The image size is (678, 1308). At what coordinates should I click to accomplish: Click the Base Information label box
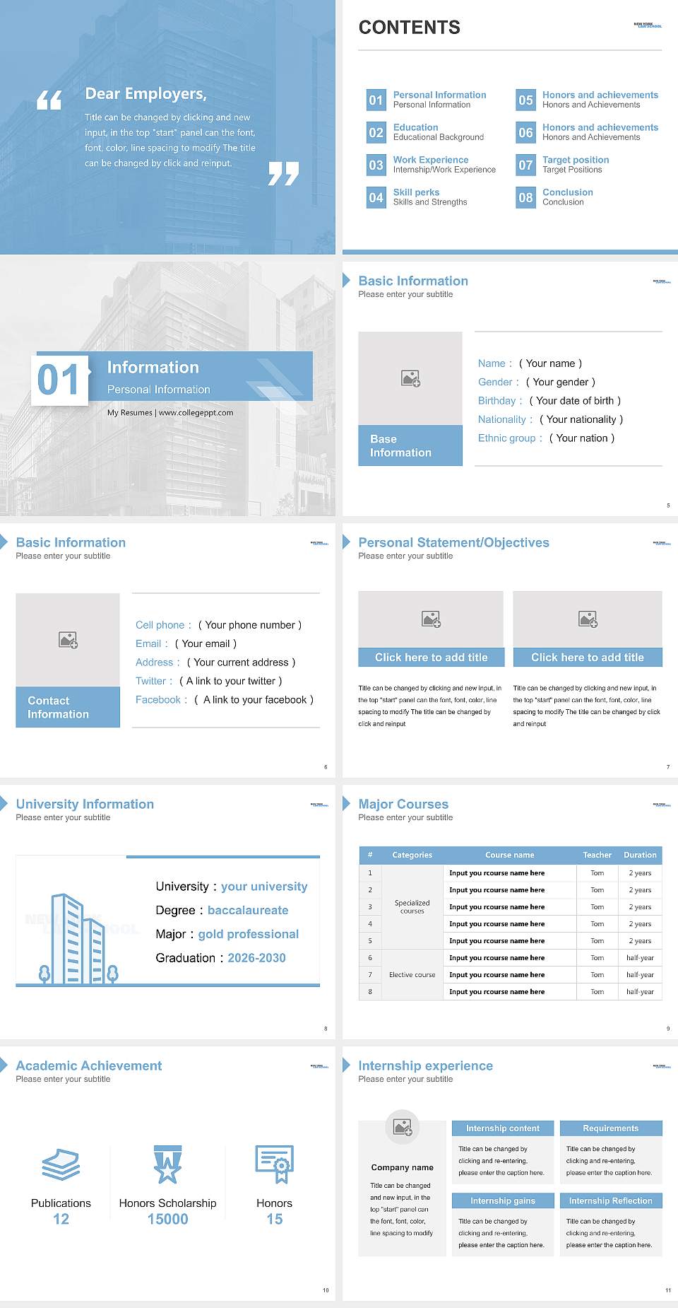[x=410, y=445]
